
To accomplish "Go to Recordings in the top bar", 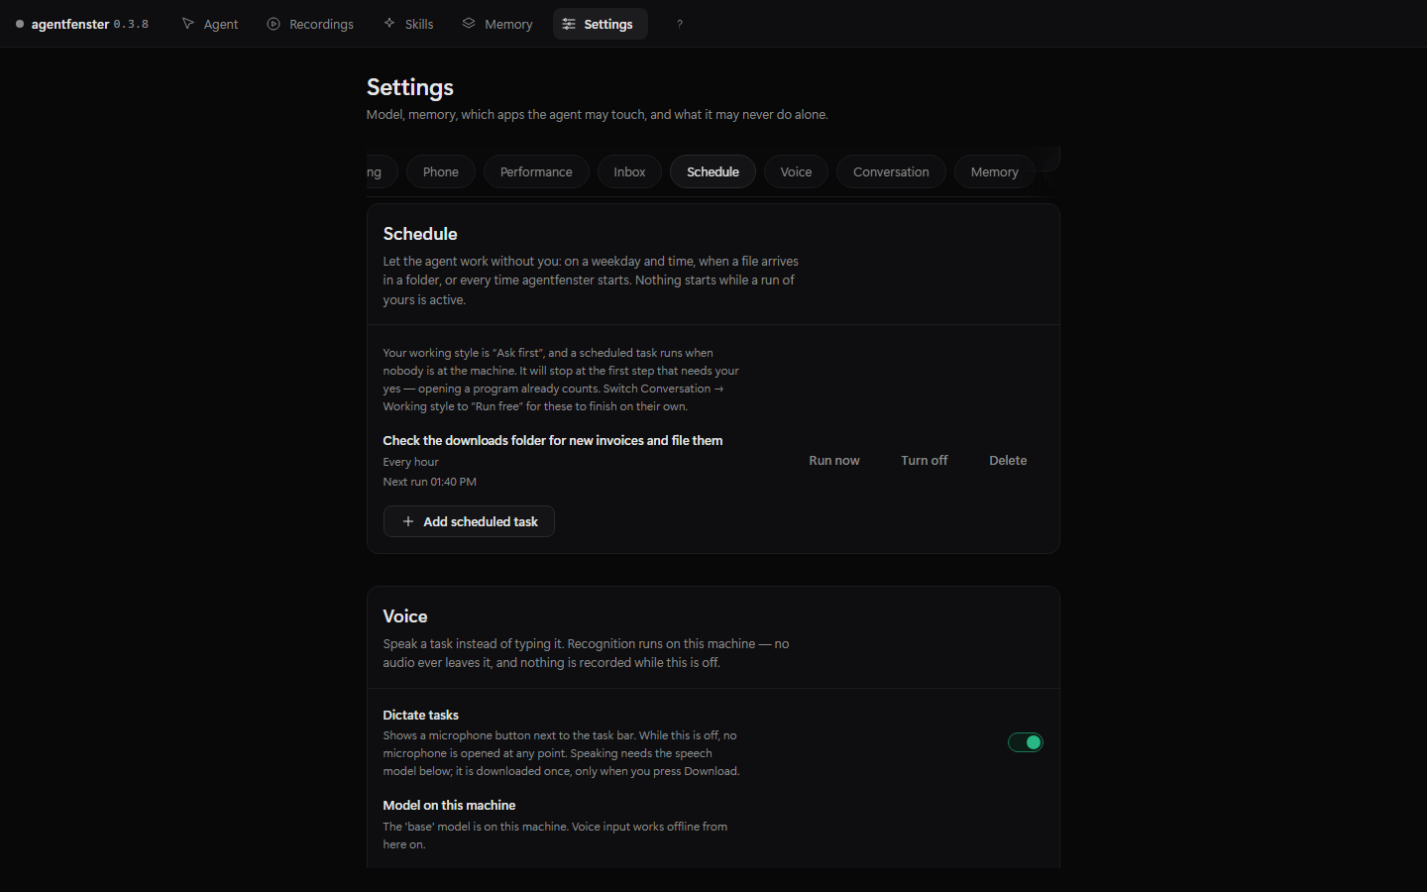I will 310,24.
